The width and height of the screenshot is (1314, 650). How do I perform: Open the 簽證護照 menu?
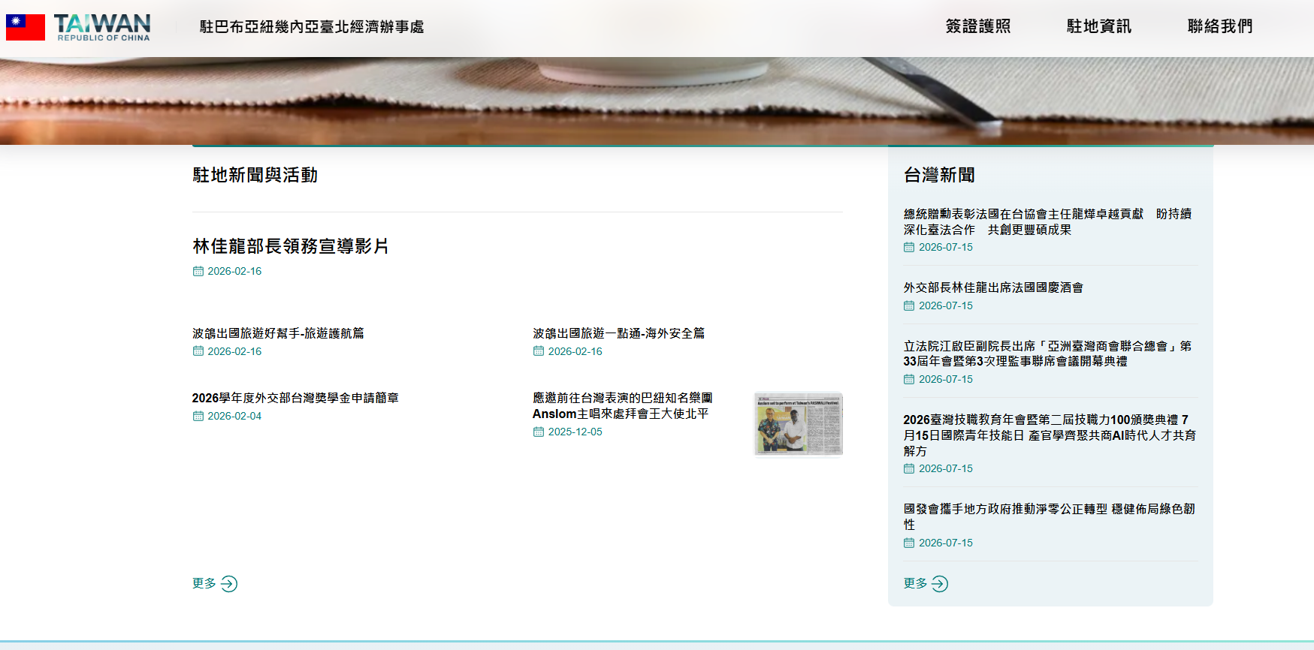[978, 26]
